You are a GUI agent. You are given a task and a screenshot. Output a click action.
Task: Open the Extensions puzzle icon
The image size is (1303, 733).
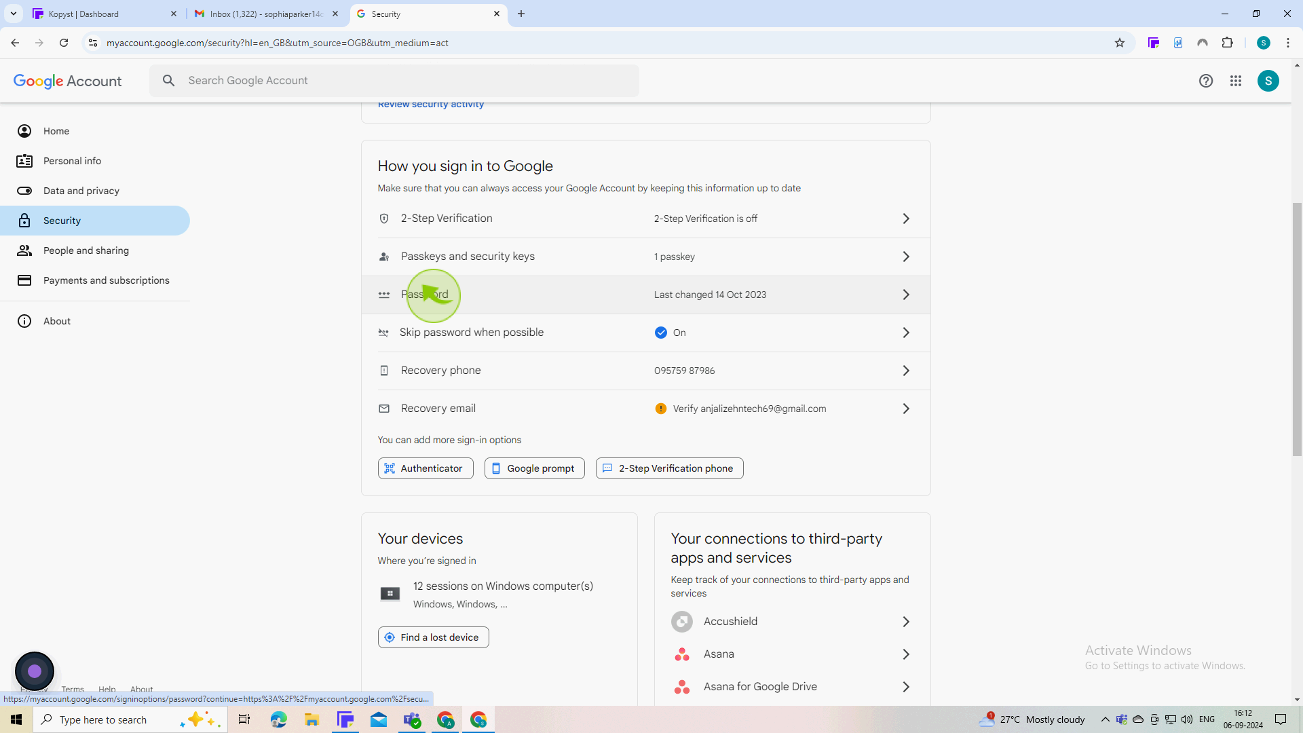click(x=1227, y=43)
